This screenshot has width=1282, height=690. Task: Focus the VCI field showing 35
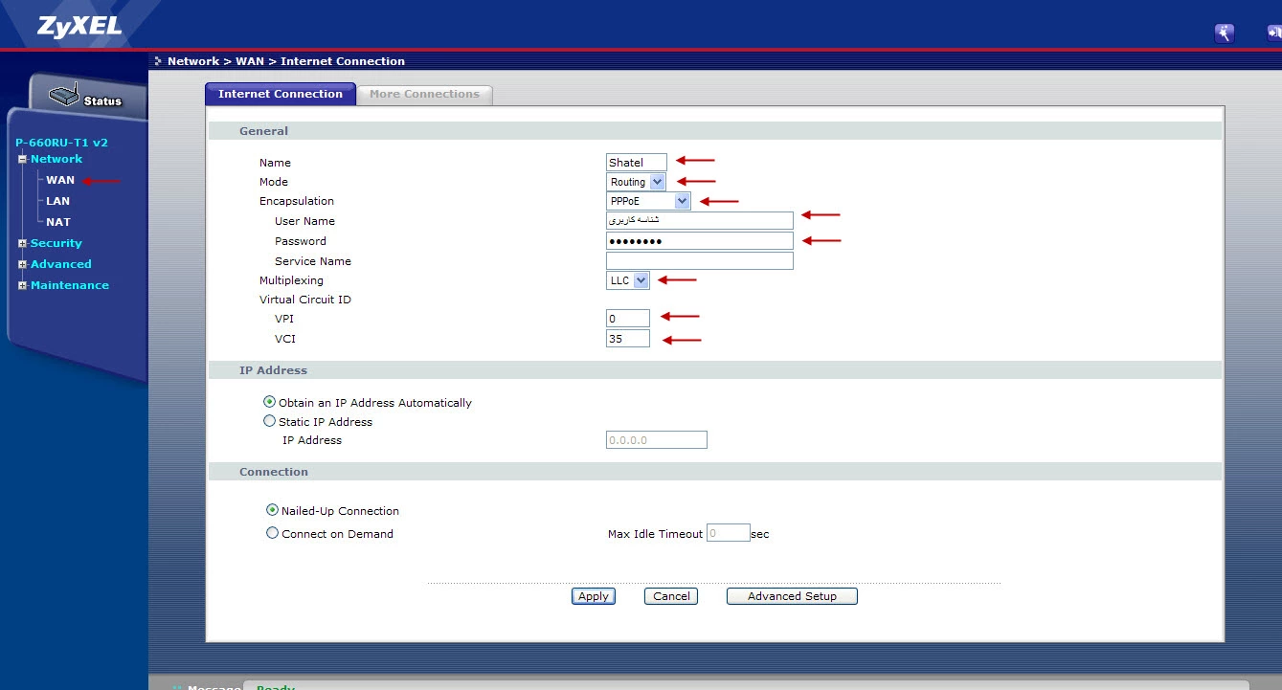click(x=628, y=339)
